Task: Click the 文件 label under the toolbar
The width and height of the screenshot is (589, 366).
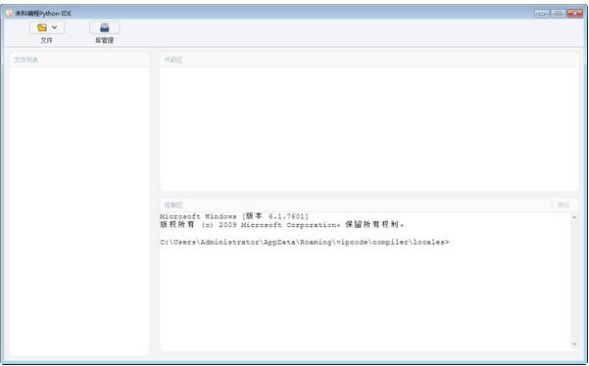Action: [47, 40]
